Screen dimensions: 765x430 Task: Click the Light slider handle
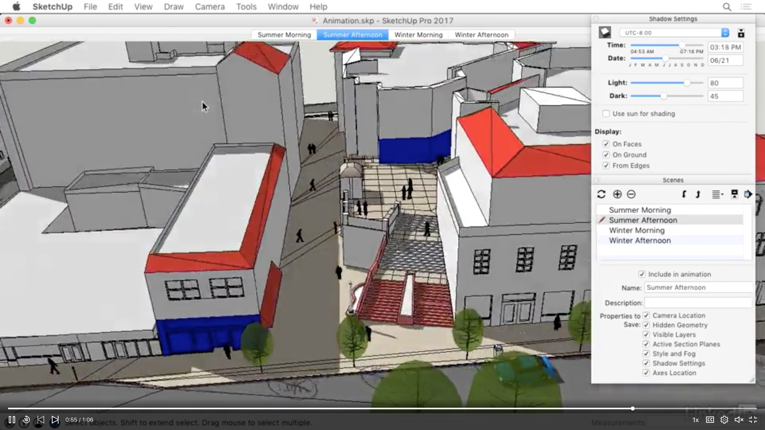point(687,83)
